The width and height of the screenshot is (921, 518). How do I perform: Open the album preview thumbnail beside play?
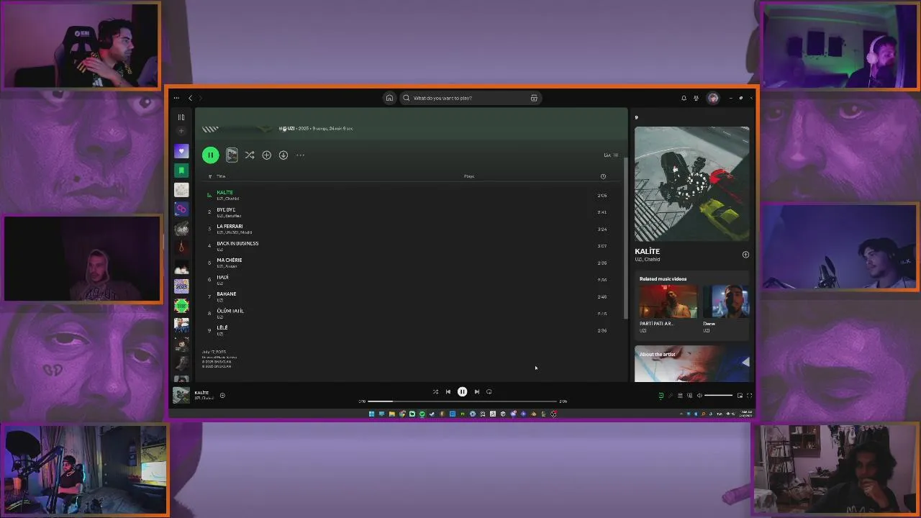click(232, 155)
